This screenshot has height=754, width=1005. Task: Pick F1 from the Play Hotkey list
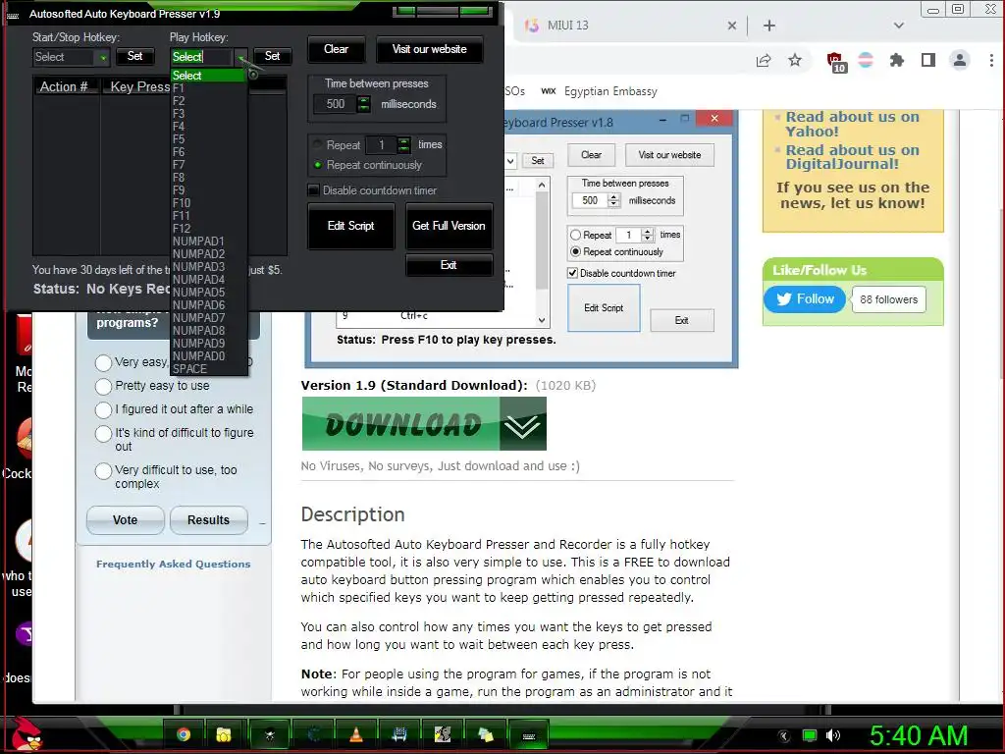(208, 87)
